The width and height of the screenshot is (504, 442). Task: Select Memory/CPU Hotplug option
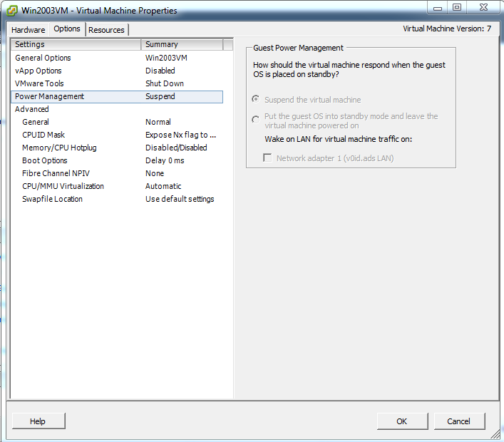[59, 148]
